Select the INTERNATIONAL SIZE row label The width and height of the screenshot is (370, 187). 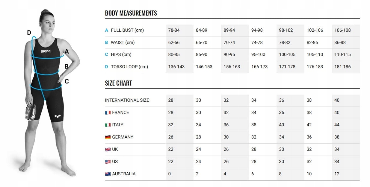pyautogui.click(x=127, y=100)
